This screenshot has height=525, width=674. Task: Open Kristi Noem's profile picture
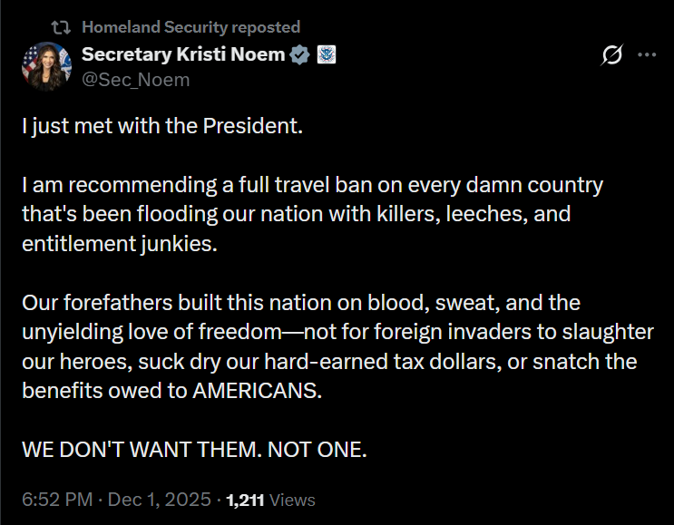click(x=46, y=66)
